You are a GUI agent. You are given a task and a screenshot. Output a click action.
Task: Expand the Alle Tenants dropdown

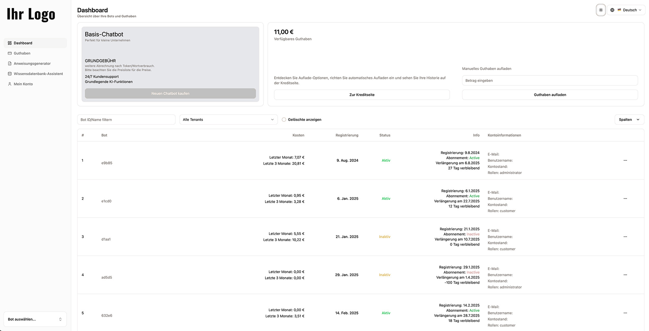[x=228, y=120]
